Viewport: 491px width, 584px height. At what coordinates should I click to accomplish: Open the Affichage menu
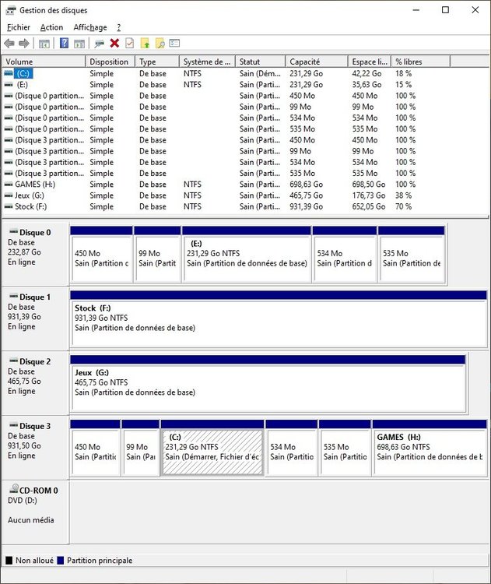coord(90,27)
